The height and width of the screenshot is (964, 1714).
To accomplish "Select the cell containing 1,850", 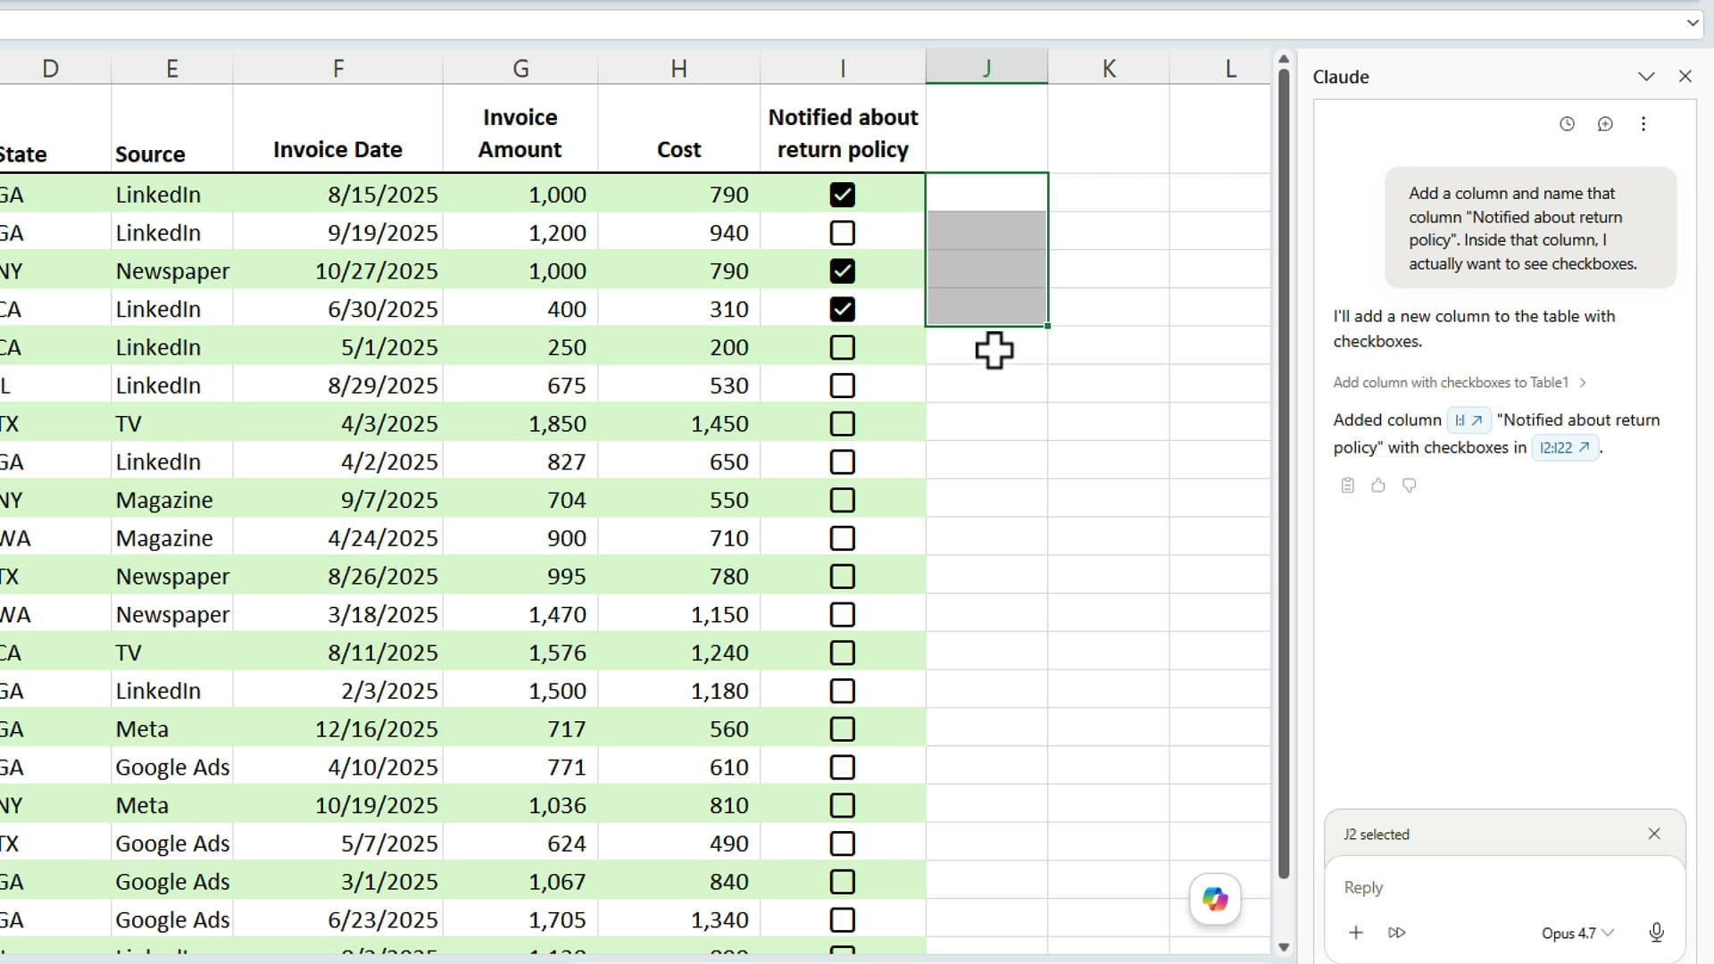I will pos(520,424).
